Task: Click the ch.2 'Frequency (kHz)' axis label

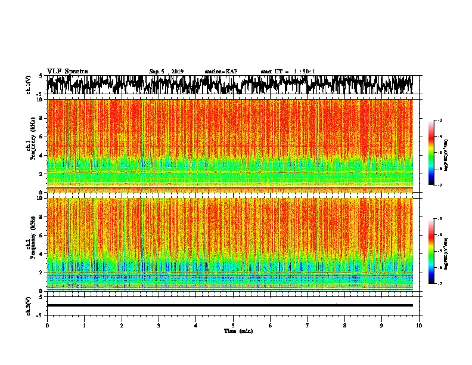Action: coord(33,237)
